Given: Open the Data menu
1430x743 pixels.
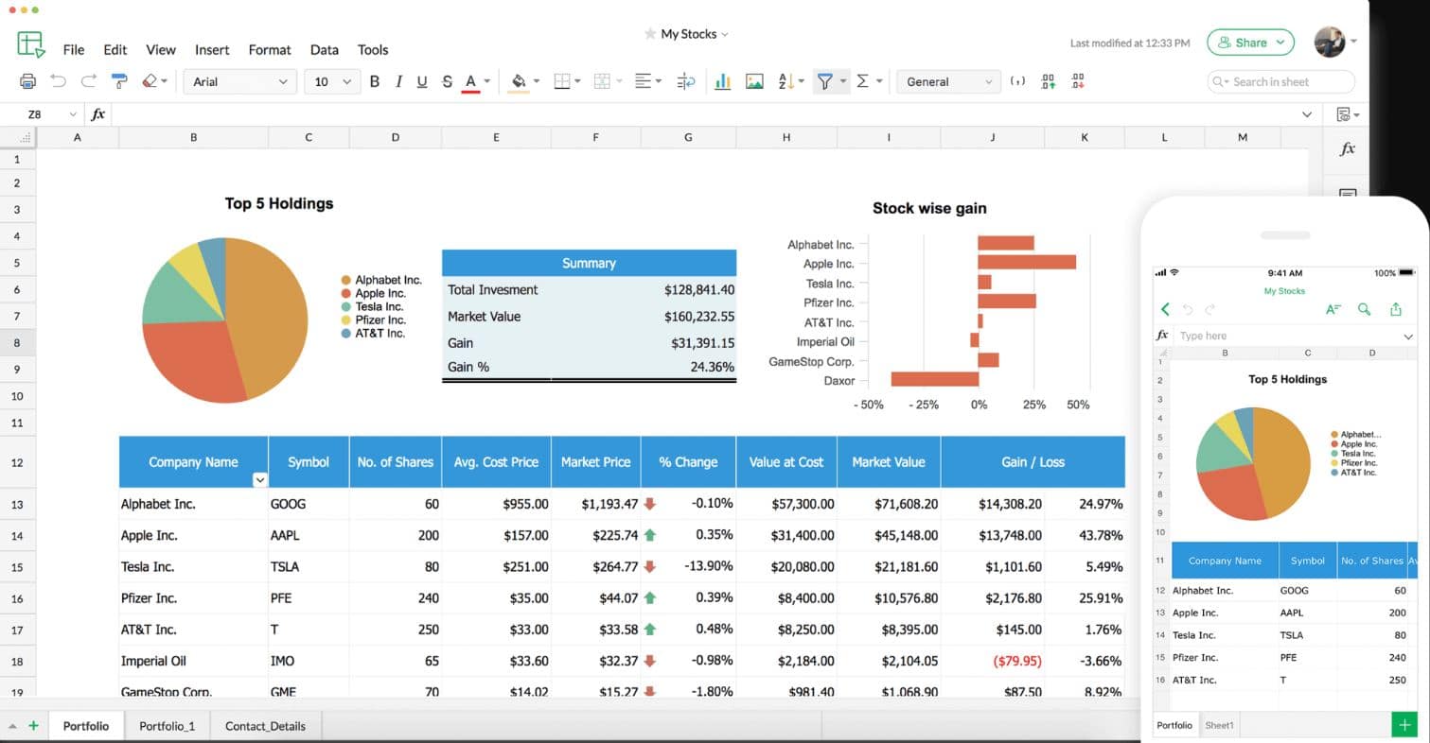Looking at the screenshot, I should point(324,49).
